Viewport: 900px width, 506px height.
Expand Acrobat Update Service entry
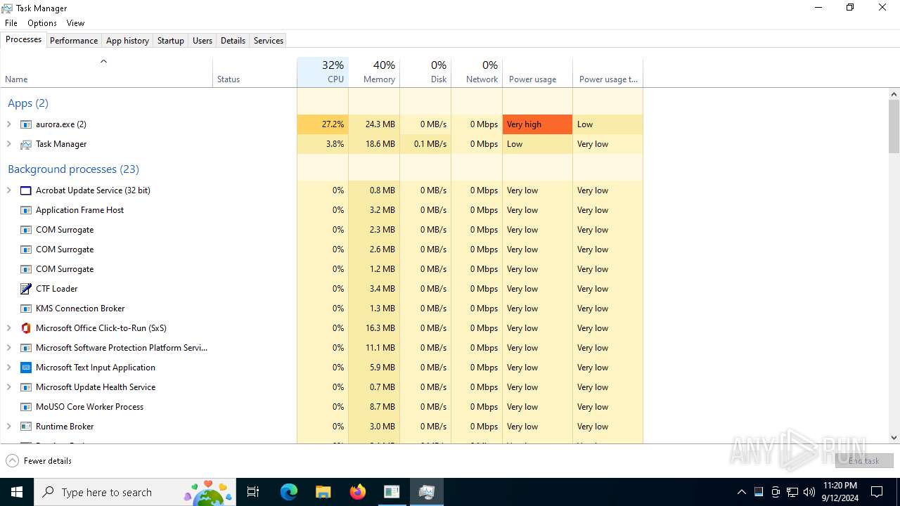tap(9, 190)
